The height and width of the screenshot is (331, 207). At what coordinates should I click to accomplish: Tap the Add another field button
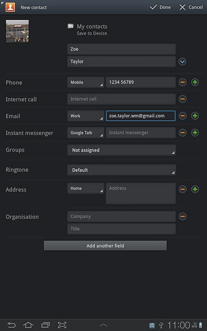point(105,246)
